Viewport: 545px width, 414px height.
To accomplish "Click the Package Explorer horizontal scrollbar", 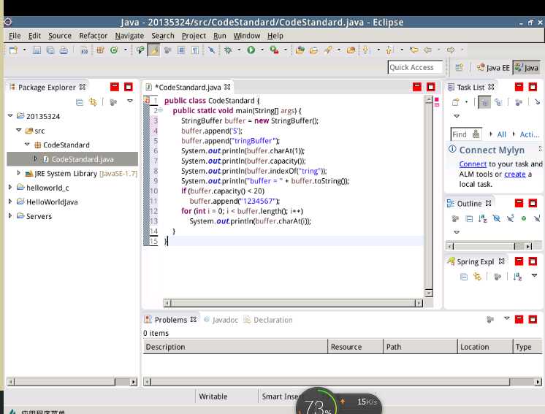I will point(72,382).
